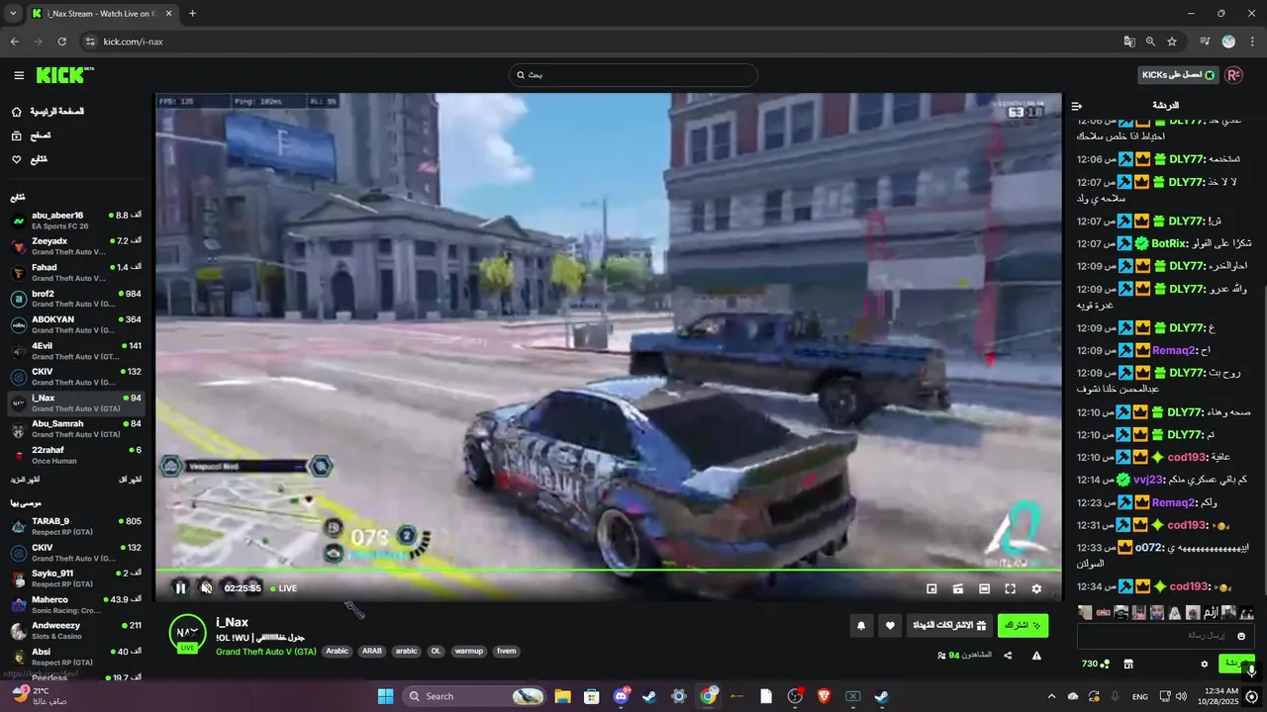View the 730 KICKs points balance
Viewport: 1267px width, 712px height.
pyautogui.click(x=1096, y=664)
